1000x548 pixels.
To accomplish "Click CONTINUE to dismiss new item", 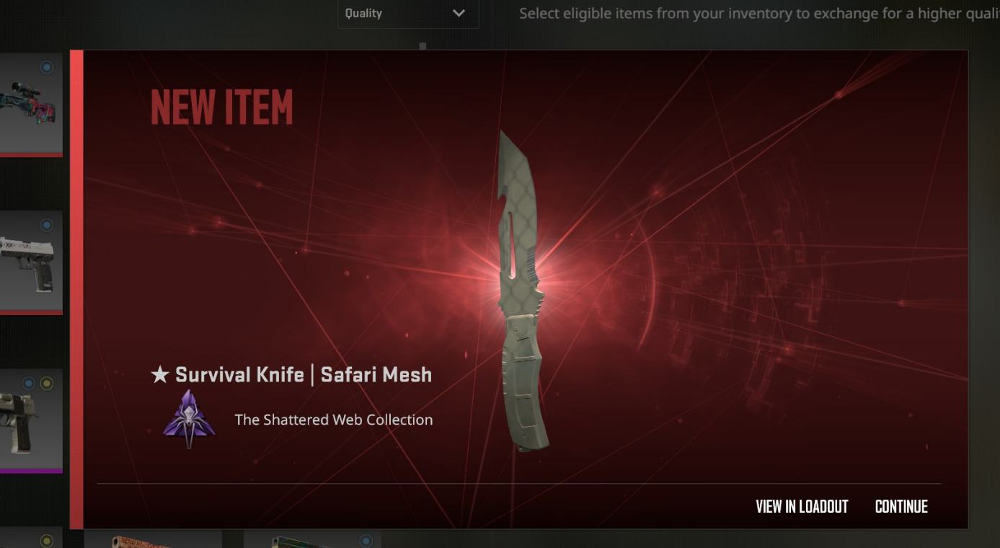I will (x=901, y=507).
